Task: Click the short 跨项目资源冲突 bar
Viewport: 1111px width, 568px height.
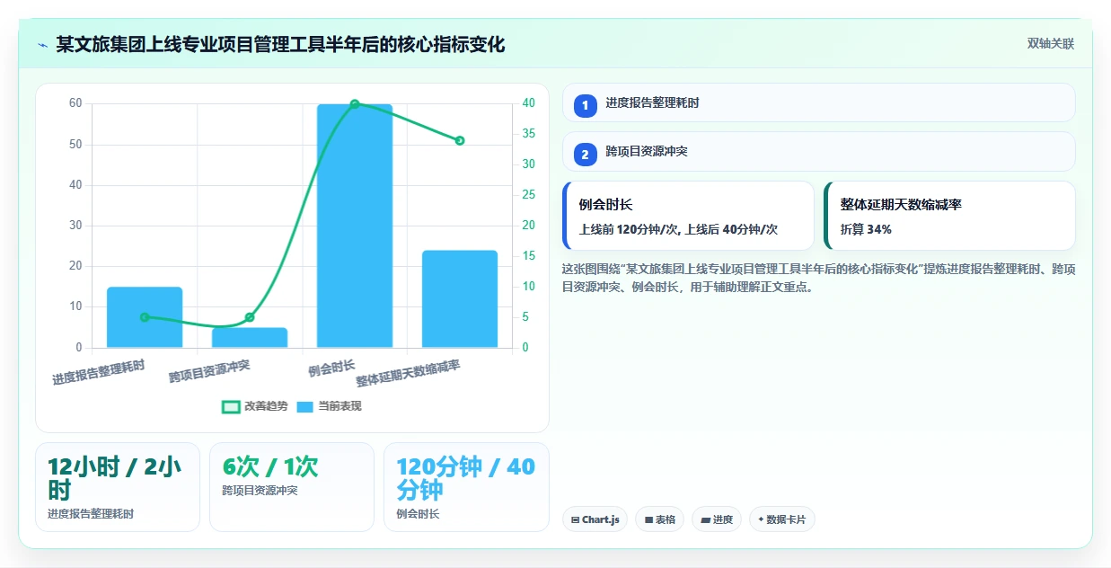Action: click(250, 337)
